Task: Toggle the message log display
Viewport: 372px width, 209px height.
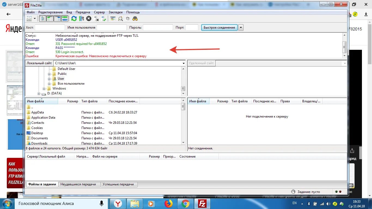Action: click(x=42, y=19)
